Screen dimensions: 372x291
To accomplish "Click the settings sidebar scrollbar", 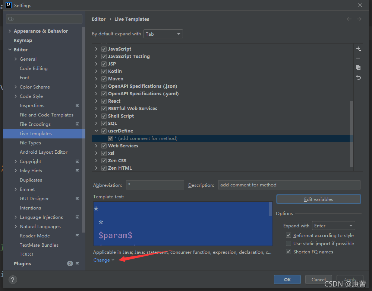I will tap(83, 130).
